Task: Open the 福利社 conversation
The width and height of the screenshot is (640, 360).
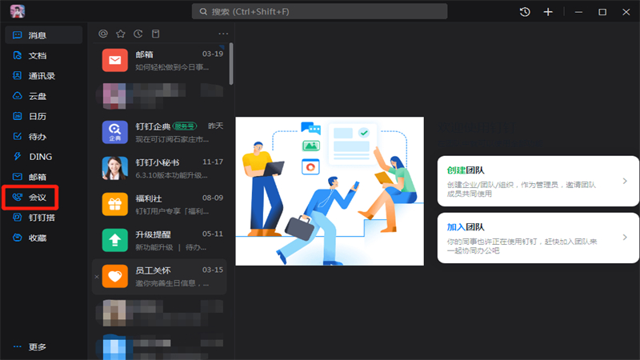Action: point(159,204)
